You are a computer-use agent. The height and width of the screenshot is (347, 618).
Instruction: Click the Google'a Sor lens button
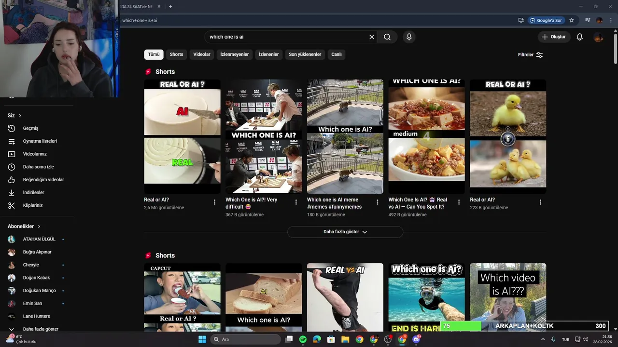(546, 20)
